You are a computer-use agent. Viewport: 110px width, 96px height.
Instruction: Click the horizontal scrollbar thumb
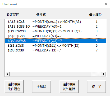[x=50, y=74]
